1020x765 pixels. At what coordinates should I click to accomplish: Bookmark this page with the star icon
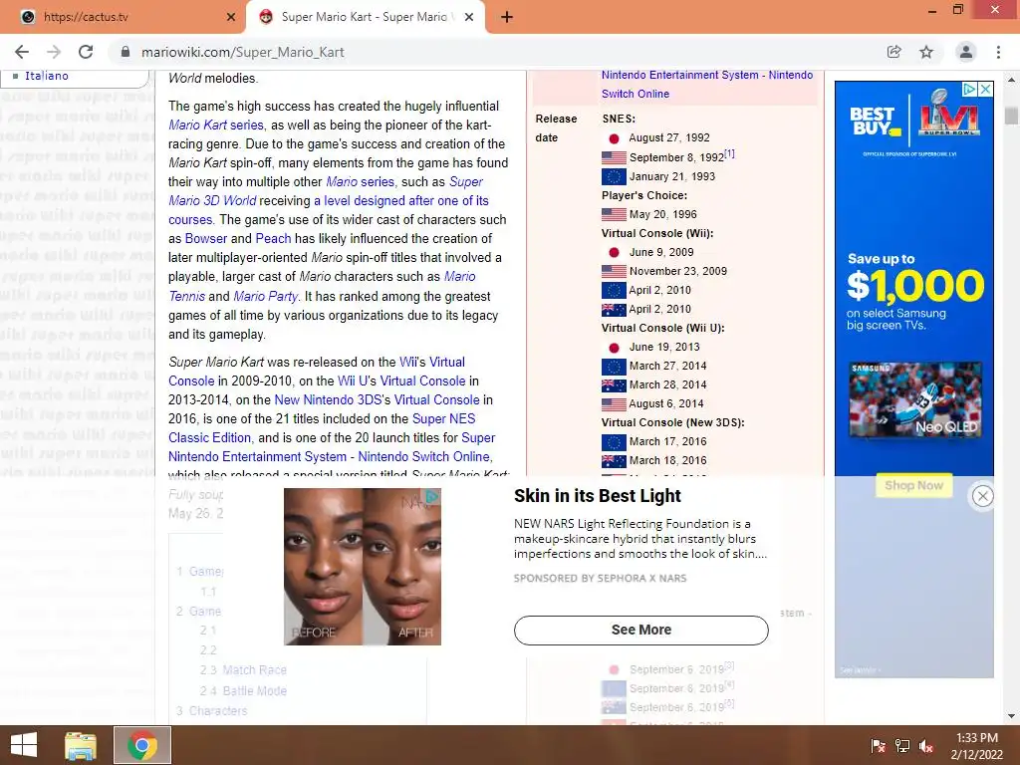point(926,52)
